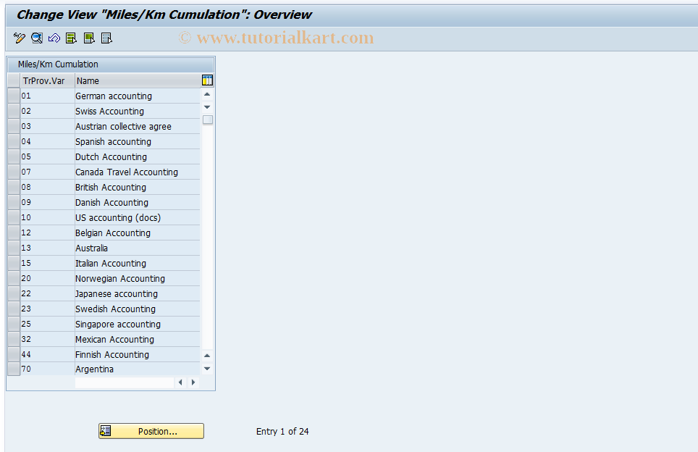
Task: Click name field 'Finnish Accounting'
Action: 137,354
